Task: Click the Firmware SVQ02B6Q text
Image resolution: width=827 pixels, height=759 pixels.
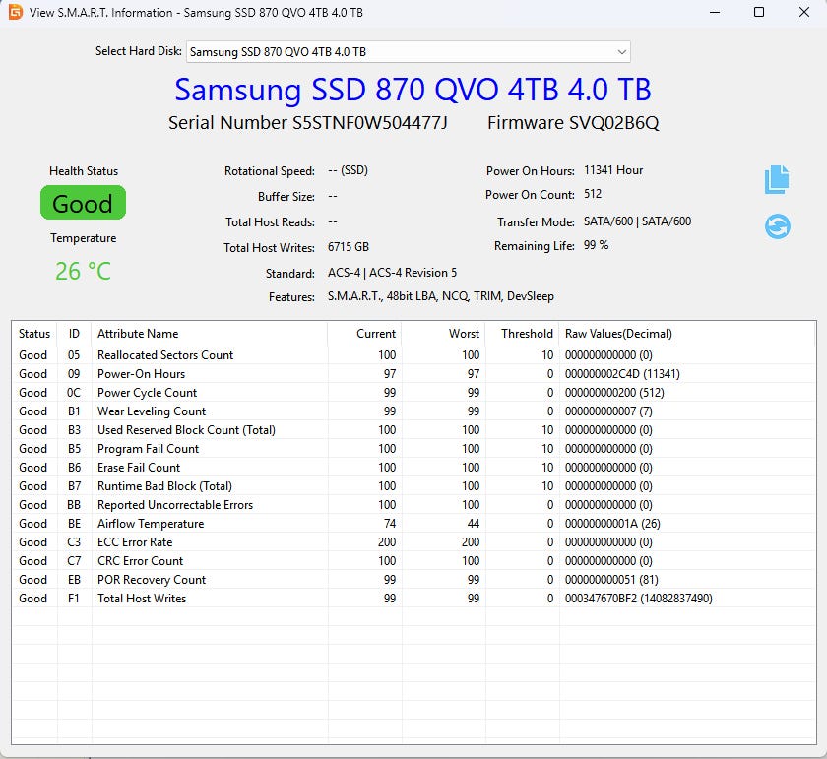Action: [573, 122]
